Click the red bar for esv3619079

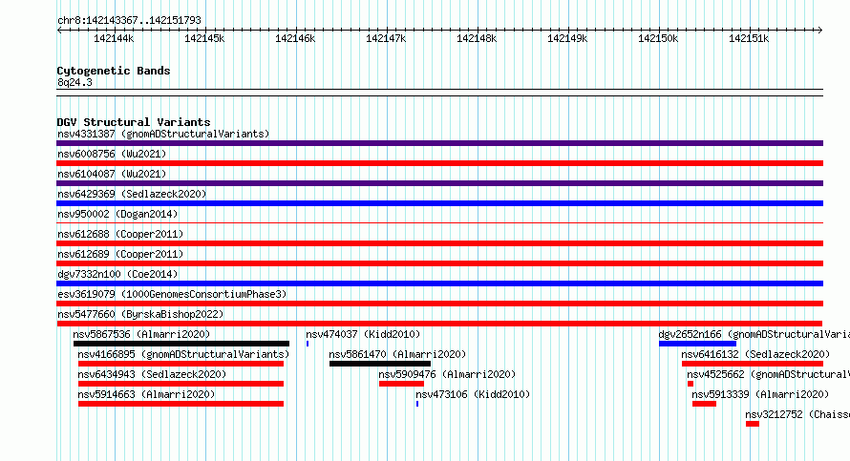439,304
